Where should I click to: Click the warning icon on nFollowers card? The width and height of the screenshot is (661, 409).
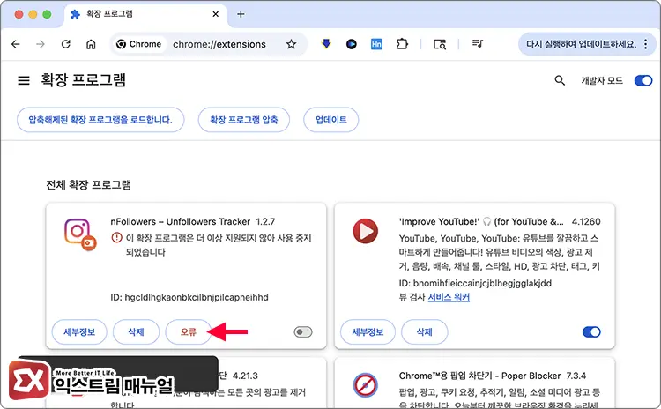point(116,238)
